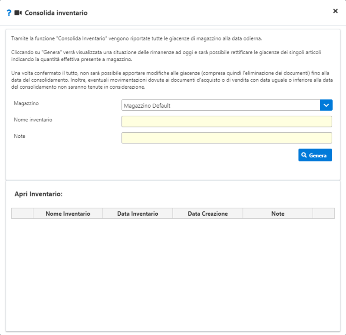Open help via the blue question mark
The height and width of the screenshot is (335, 346).
pyautogui.click(x=9, y=13)
